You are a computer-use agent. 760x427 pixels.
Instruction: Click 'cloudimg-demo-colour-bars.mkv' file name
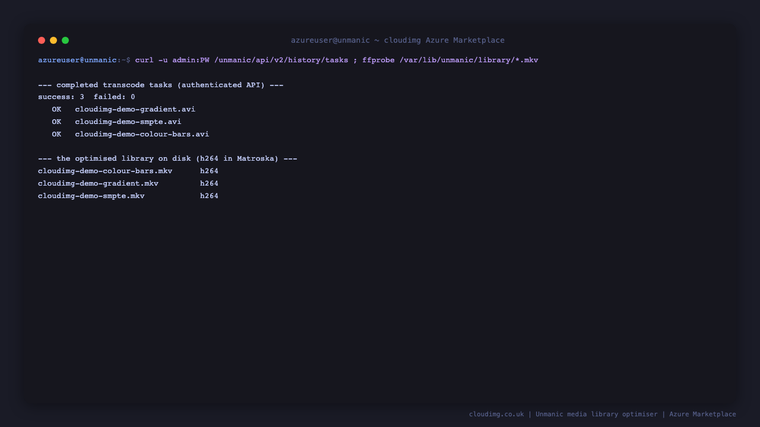tap(105, 171)
